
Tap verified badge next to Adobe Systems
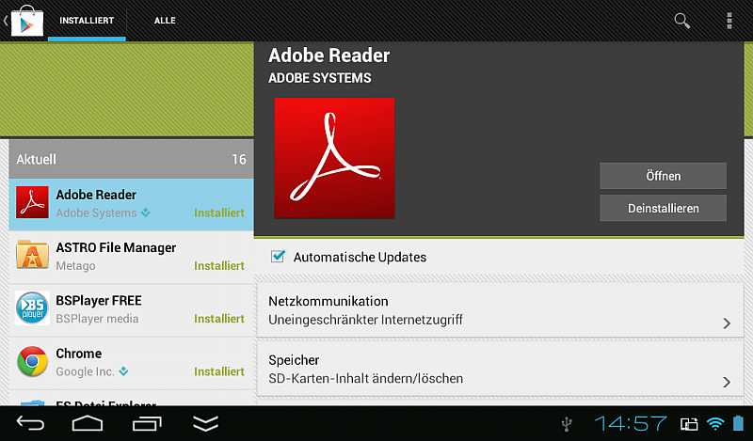146,213
